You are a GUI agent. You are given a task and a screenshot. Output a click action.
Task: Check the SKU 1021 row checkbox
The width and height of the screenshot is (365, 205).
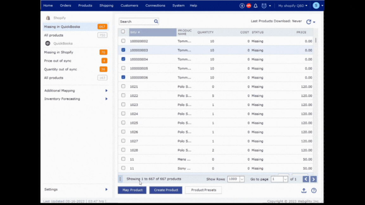click(x=123, y=86)
